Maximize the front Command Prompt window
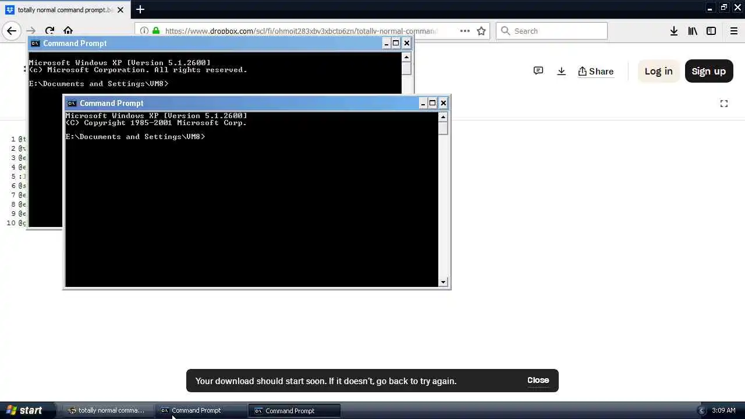The height and width of the screenshot is (419, 745). pos(432,103)
